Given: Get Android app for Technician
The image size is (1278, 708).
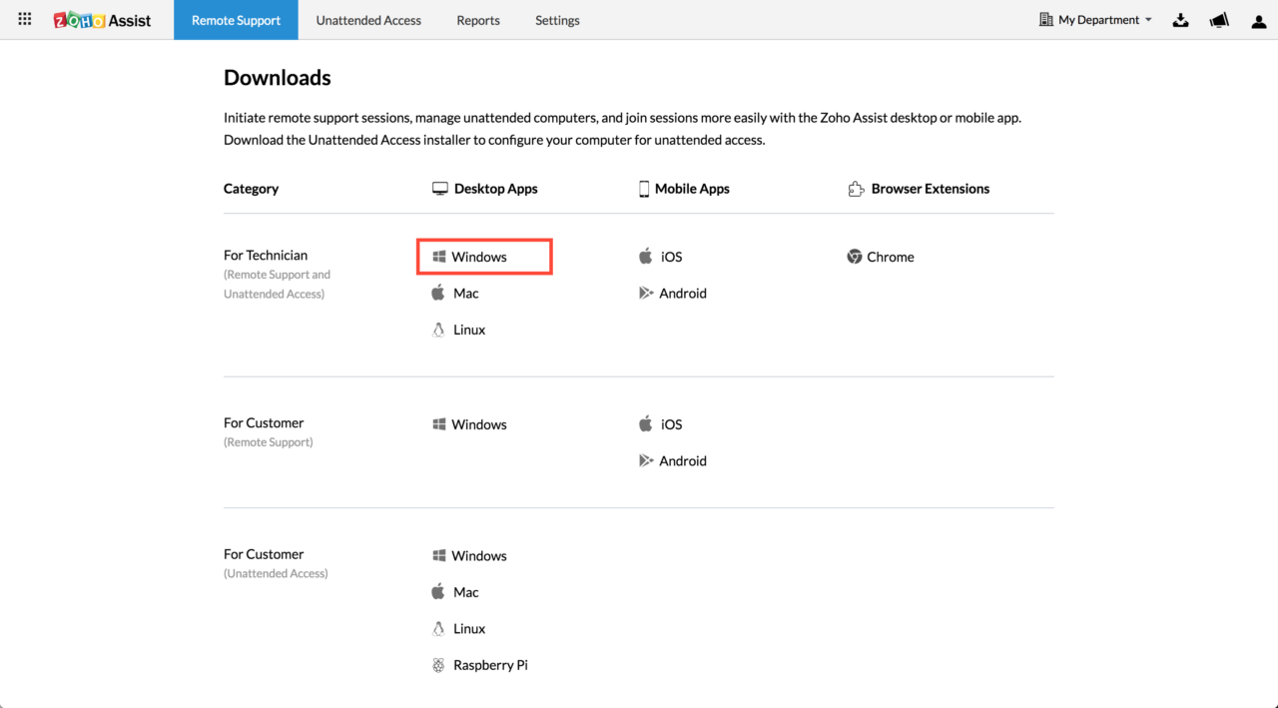Looking at the screenshot, I should 682,294.
